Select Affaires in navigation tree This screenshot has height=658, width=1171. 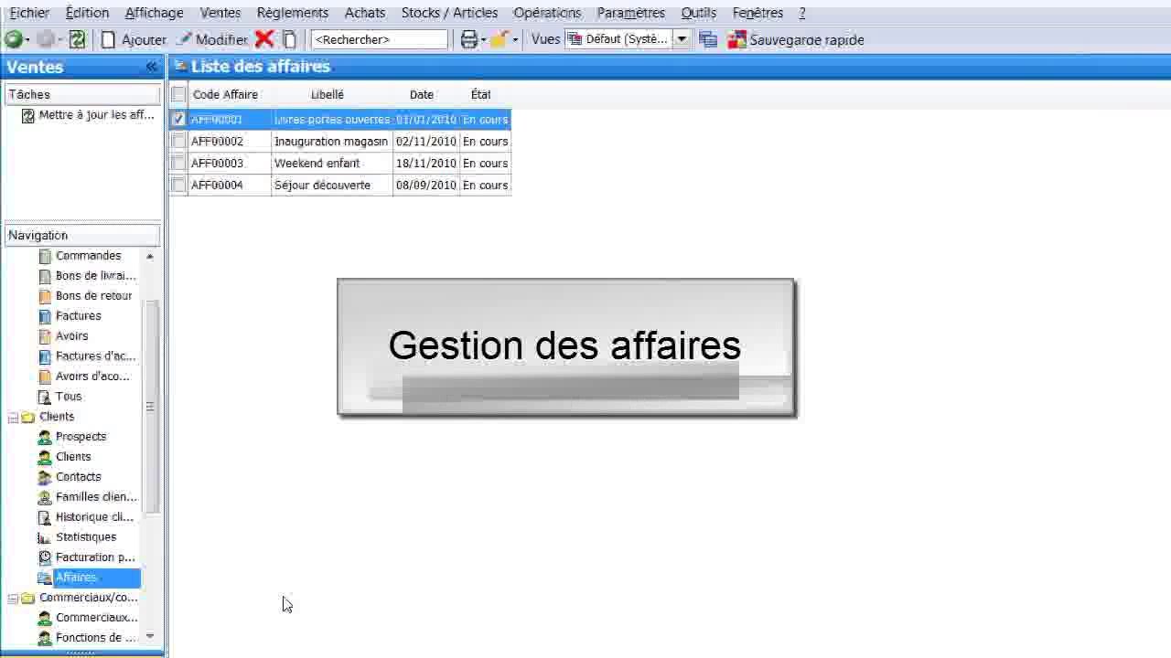(x=76, y=578)
